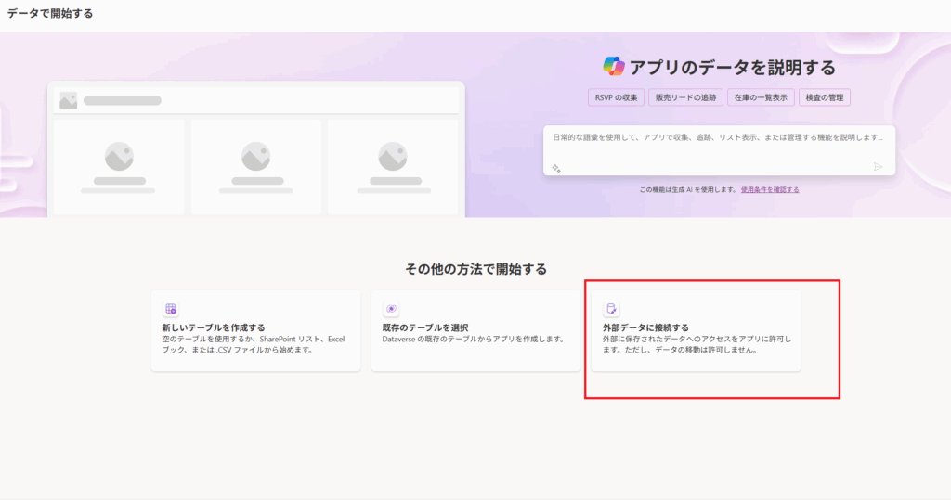This screenshot has height=500, width=951.
Task: Click the first preview placeholder image
Action: pyautogui.click(x=119, y=155)
